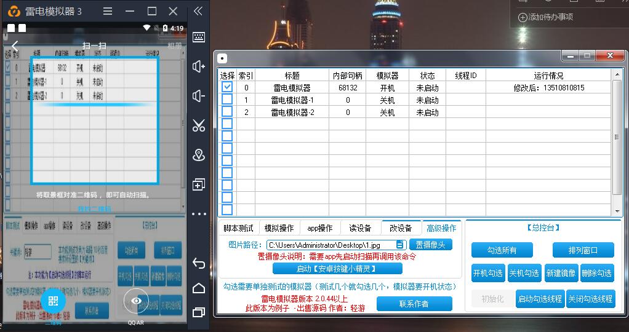Click the 启动勾选线程 button
The height and width of the screenshot is (332, 629).
pyautogui.click(x=540, y=299)
